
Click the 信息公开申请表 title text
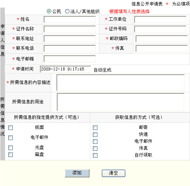pos(147,4)
